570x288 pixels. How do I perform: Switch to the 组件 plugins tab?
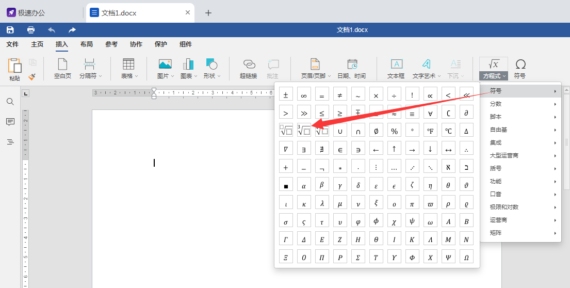tap(185, 44)
